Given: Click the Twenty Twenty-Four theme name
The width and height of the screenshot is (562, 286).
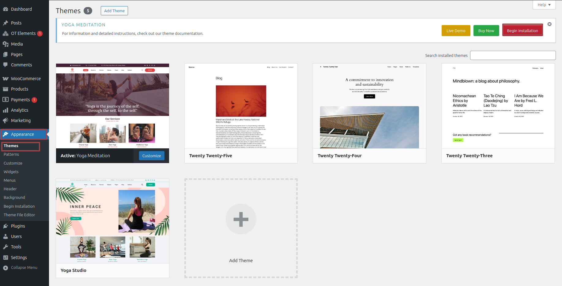Looking at the screenshot, I should (339, 156).
